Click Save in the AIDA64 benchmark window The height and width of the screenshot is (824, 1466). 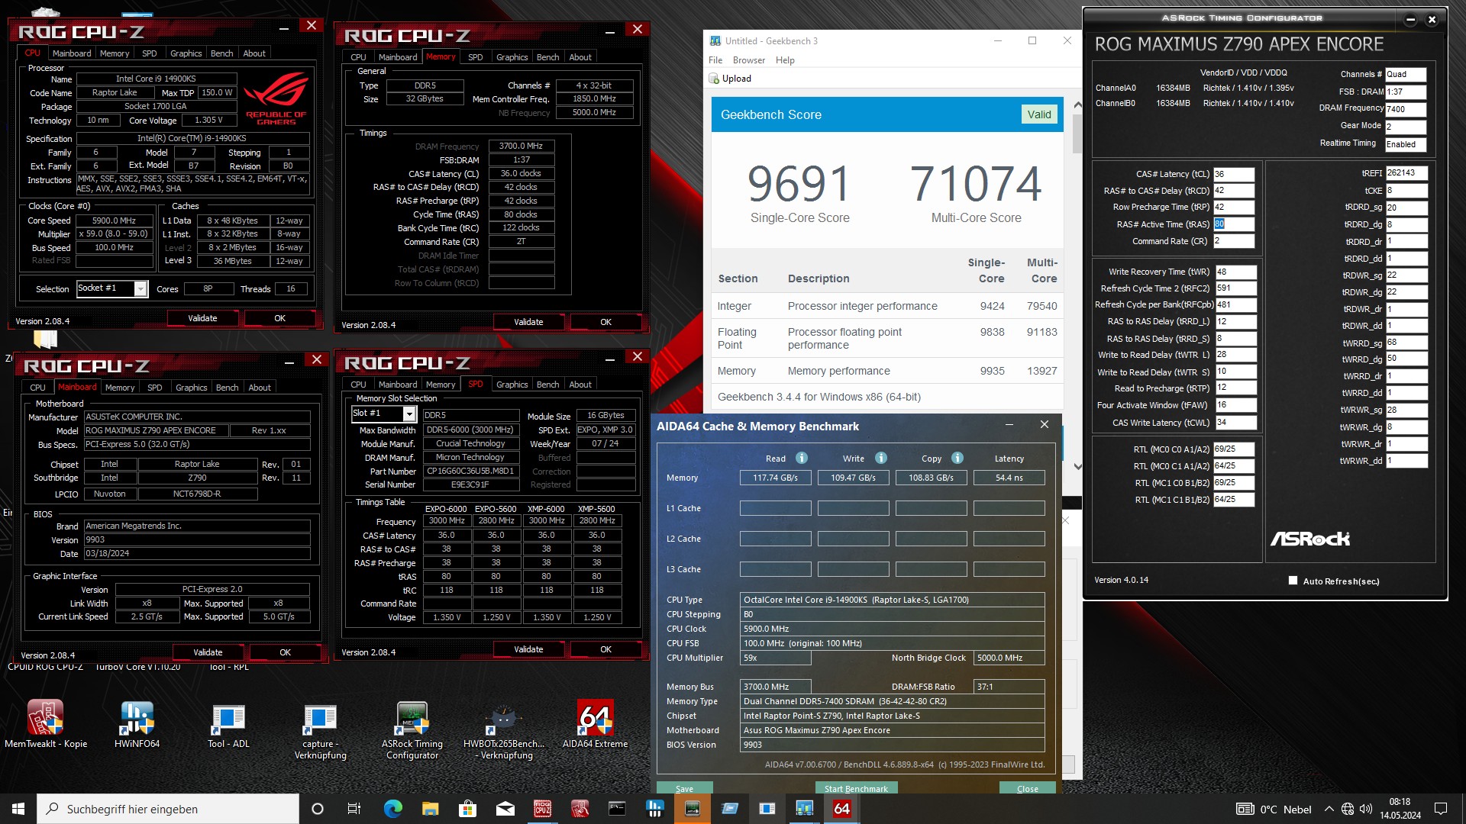685,788
